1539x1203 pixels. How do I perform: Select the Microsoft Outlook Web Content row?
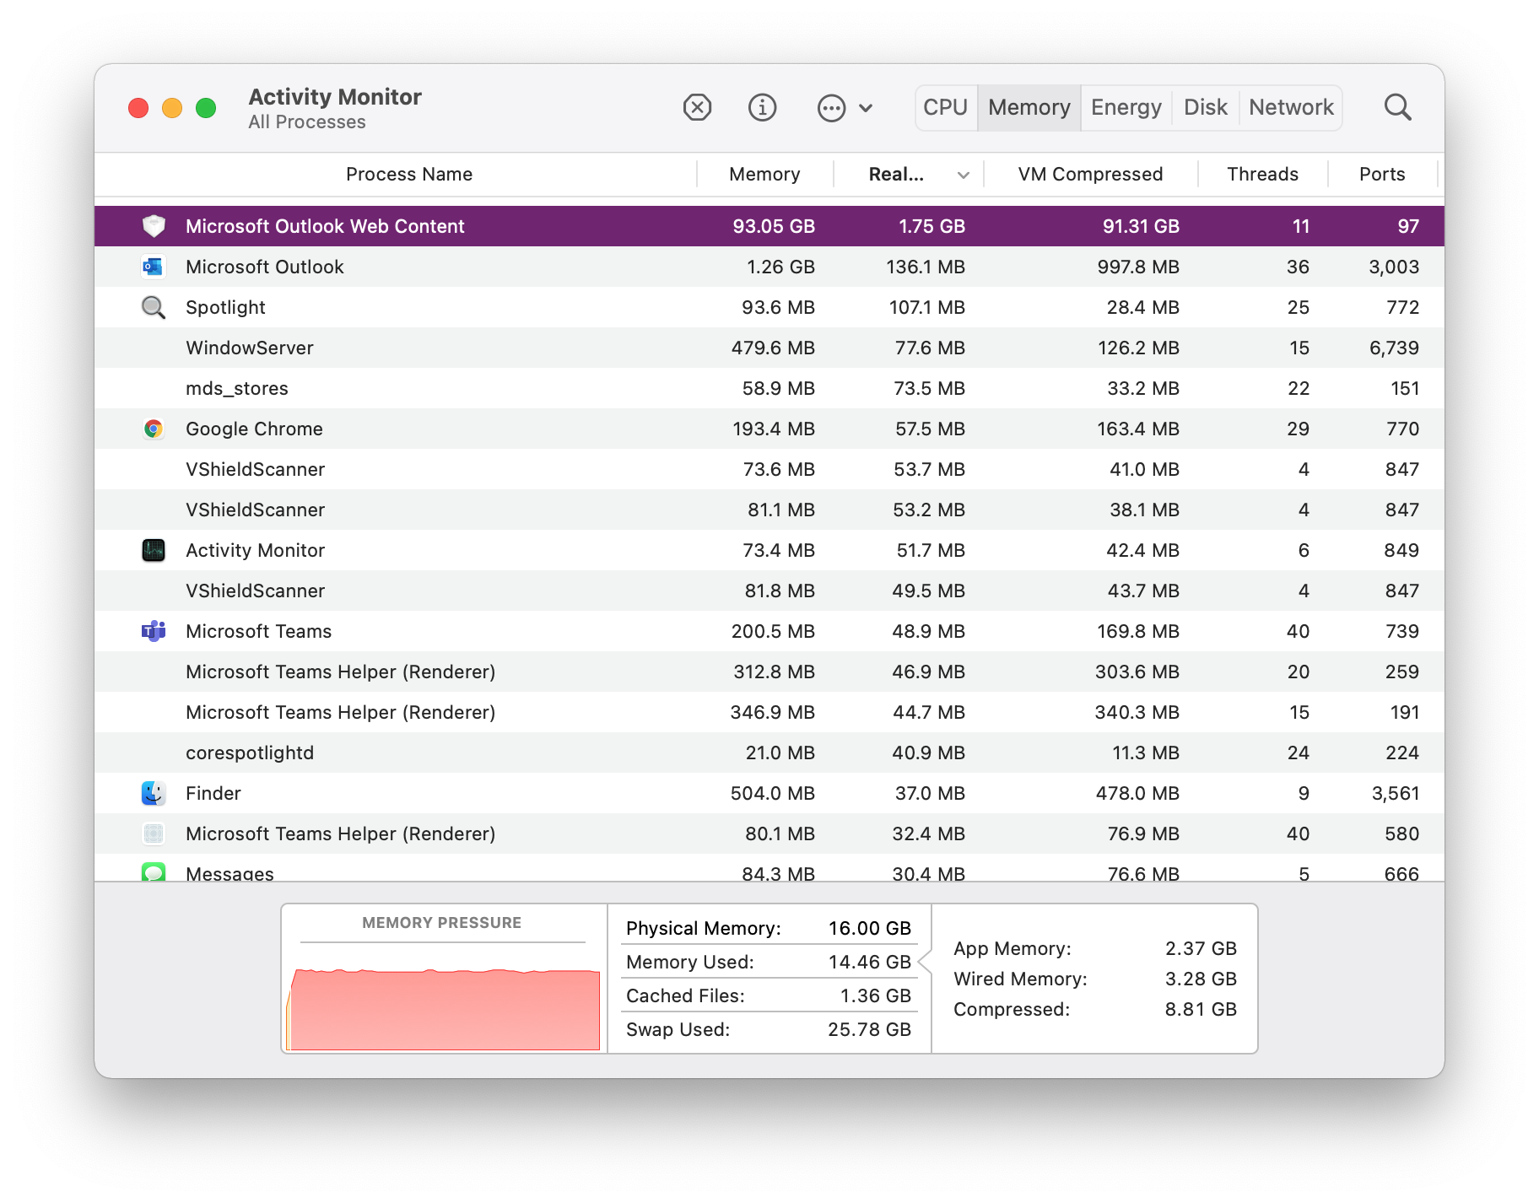coord(769,226)
